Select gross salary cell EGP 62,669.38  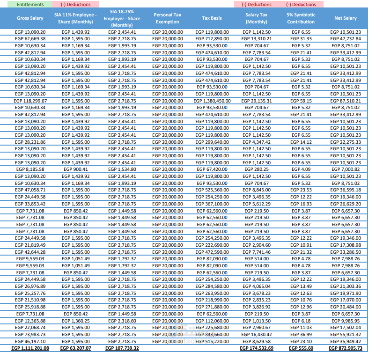pos(30,38)
